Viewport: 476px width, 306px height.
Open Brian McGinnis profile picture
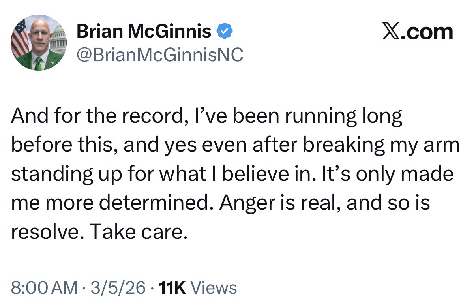pyautogui.click(x=39, y=43)
